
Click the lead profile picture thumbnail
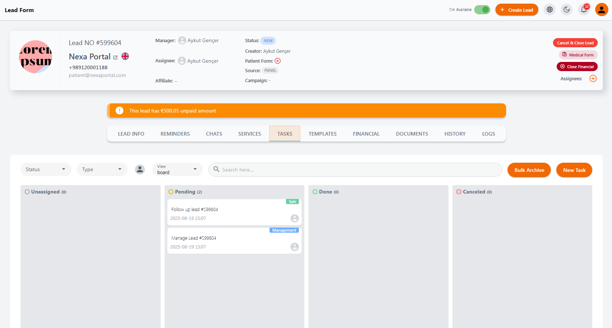click(36, 57)
